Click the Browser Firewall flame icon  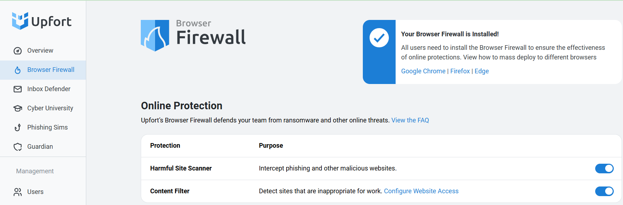click(x=17, y=70)
